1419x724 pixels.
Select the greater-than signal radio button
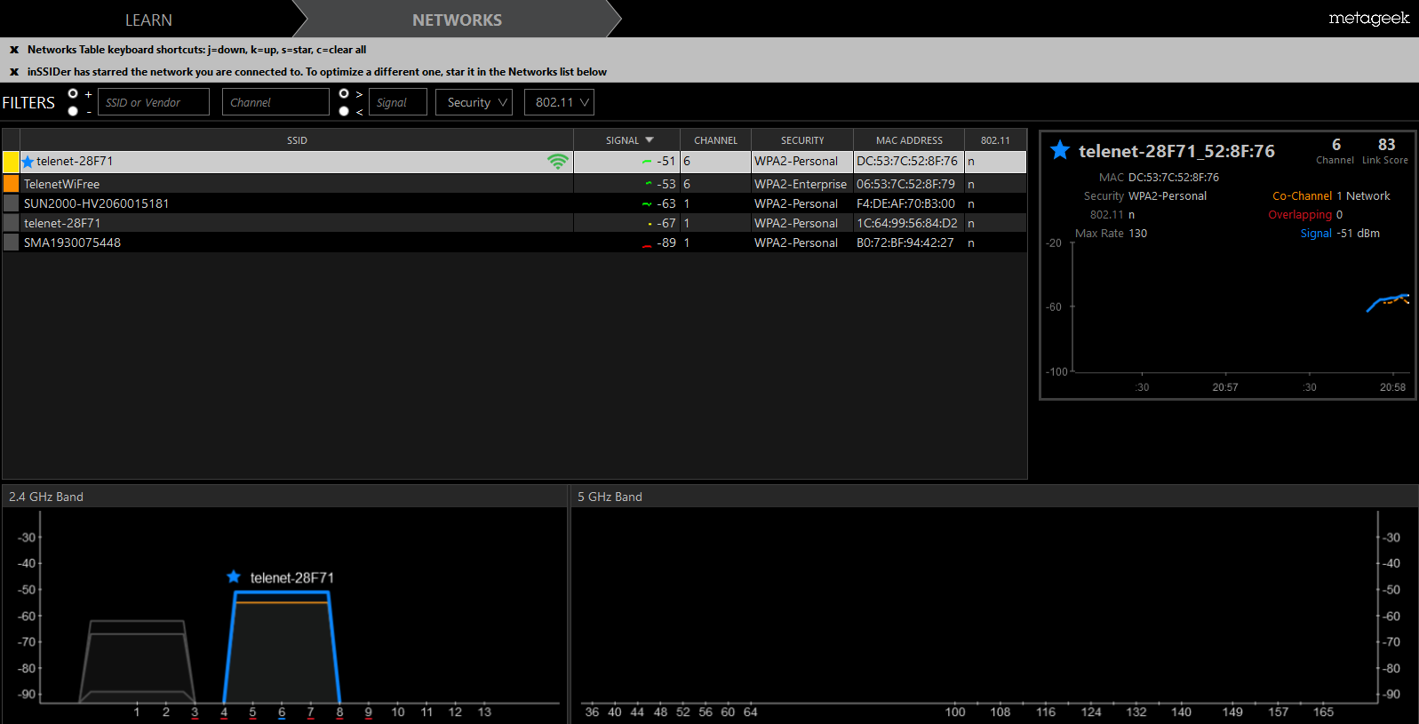[x=344, y=93]
